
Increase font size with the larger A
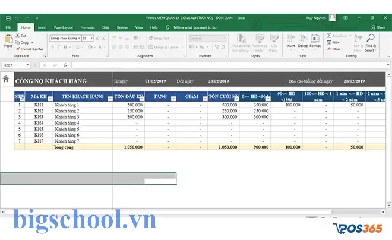point(97,38)
